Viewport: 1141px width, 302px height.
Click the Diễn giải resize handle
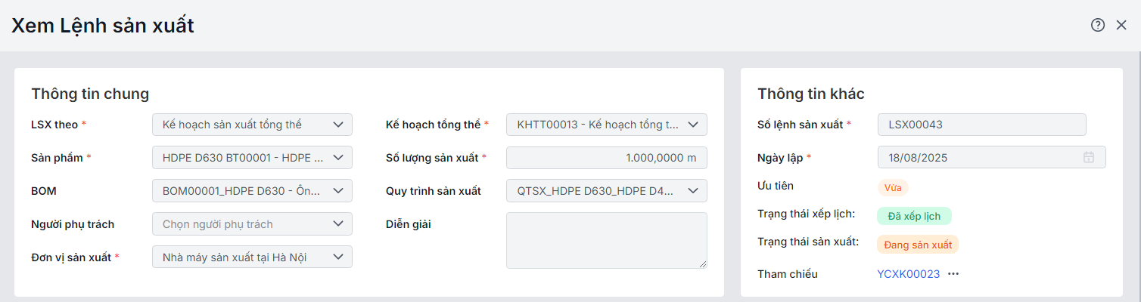(x=703, y=263)
